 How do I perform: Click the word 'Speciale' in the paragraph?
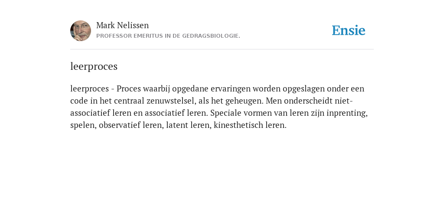225,113
